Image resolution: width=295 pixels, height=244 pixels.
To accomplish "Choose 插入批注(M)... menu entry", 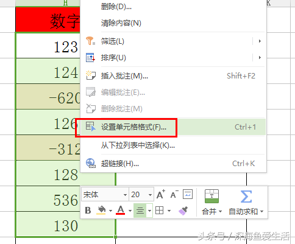I will point(173,76).
